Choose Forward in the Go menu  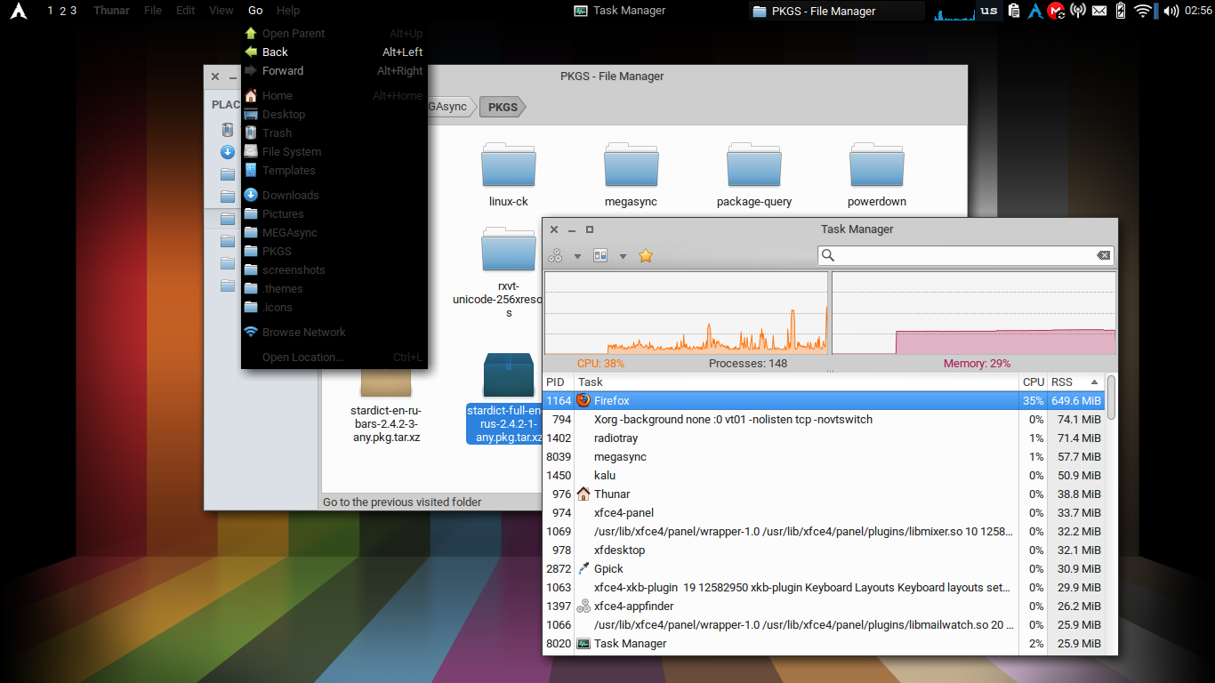(x=334, y=71)
